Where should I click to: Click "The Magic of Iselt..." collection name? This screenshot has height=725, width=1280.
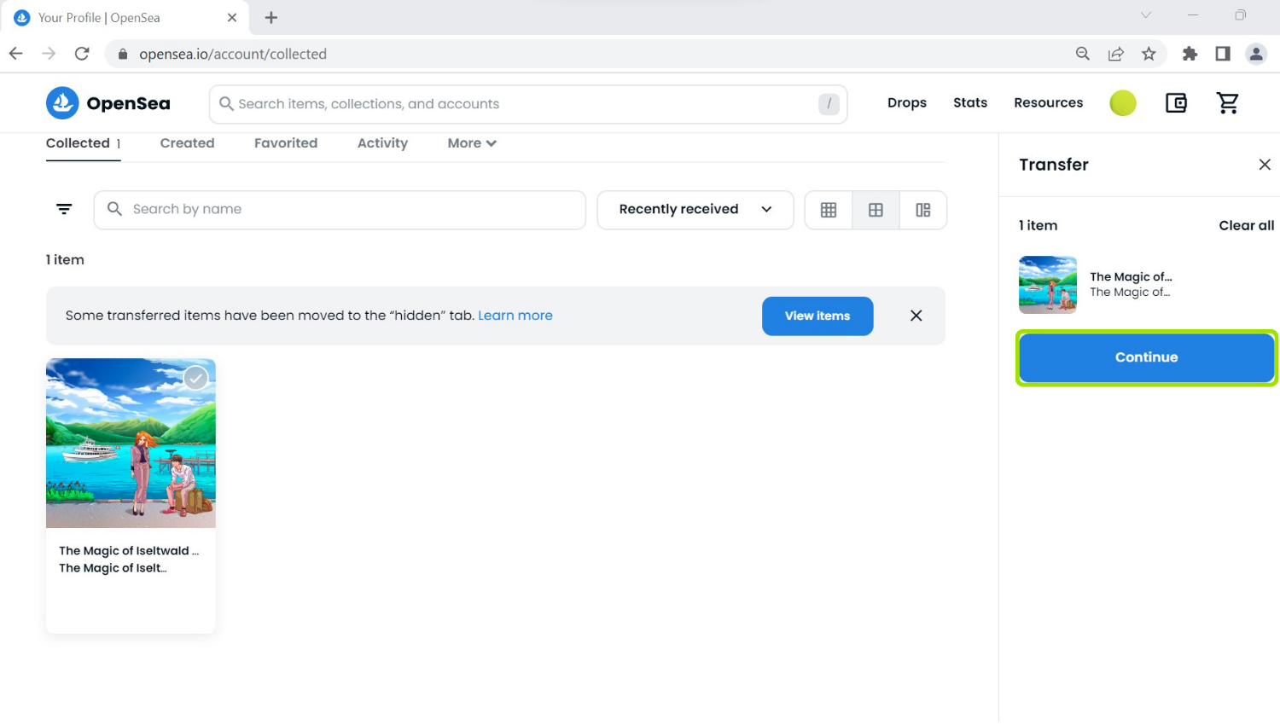(113, 568)
